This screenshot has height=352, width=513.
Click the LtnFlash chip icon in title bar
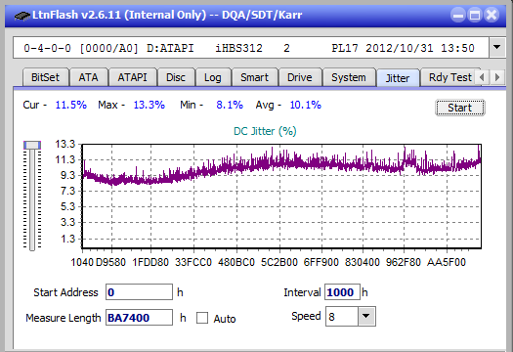coord(22,15)
